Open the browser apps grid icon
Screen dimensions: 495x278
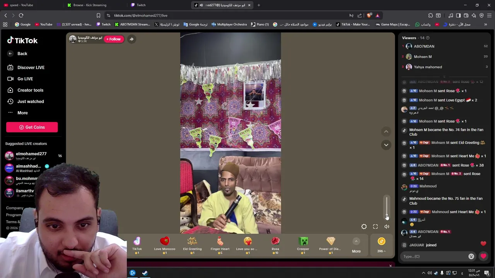5,24
